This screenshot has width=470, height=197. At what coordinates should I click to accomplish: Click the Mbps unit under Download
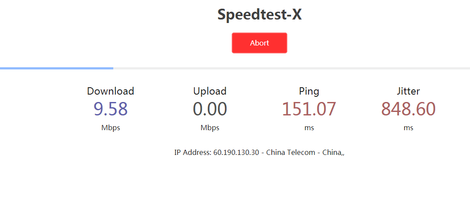(111, 128)
